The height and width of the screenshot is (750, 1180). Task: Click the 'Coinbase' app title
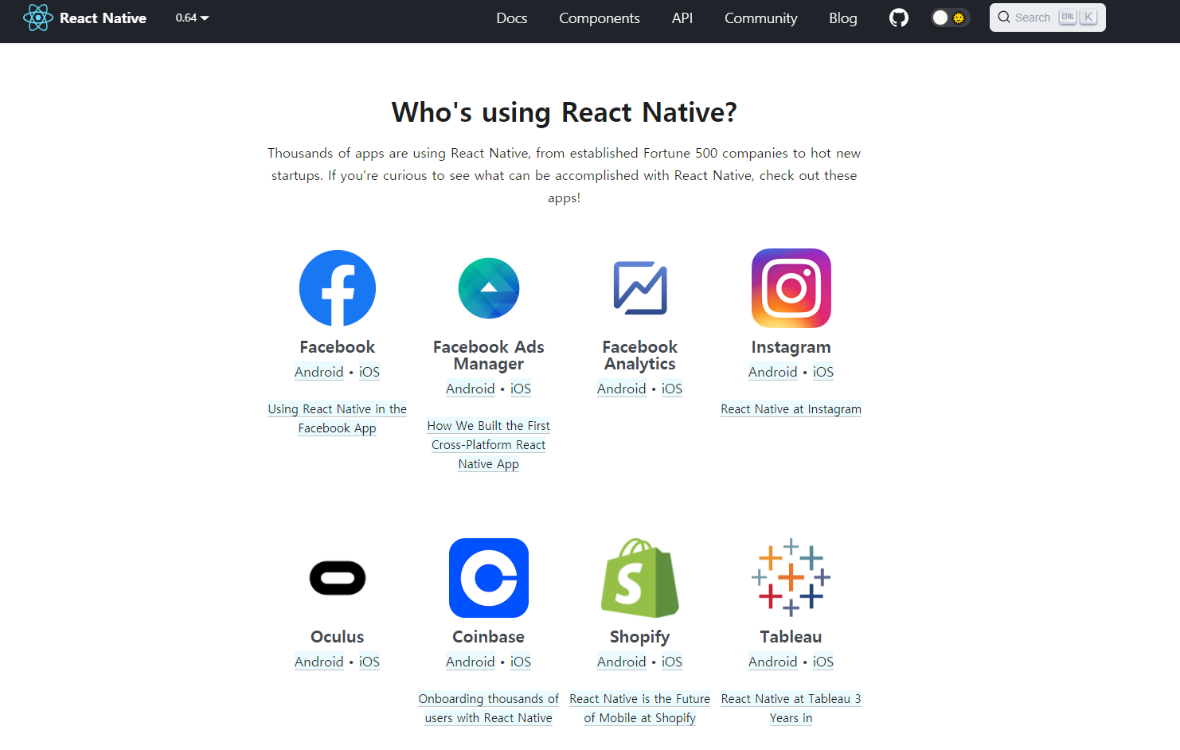[489, 637]
